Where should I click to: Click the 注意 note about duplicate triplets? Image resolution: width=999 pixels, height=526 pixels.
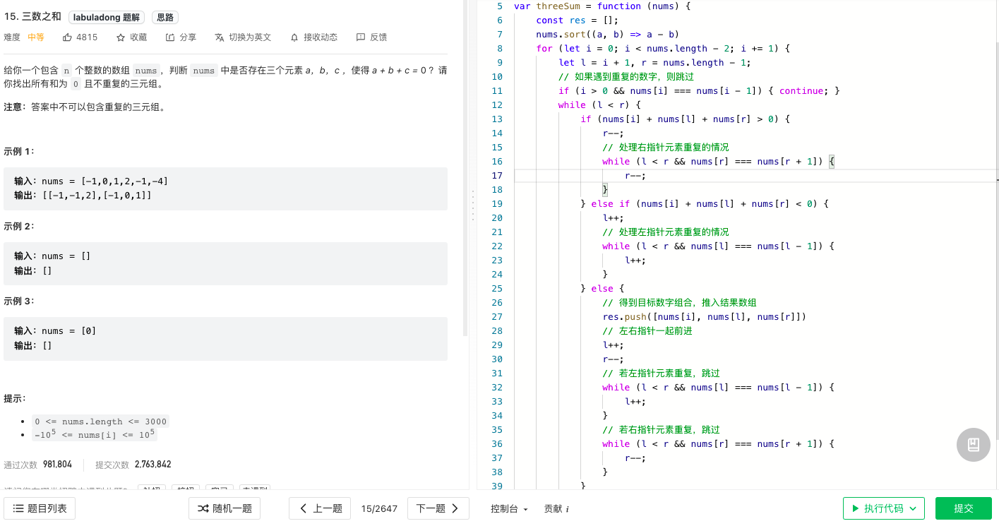pos(84,107)
